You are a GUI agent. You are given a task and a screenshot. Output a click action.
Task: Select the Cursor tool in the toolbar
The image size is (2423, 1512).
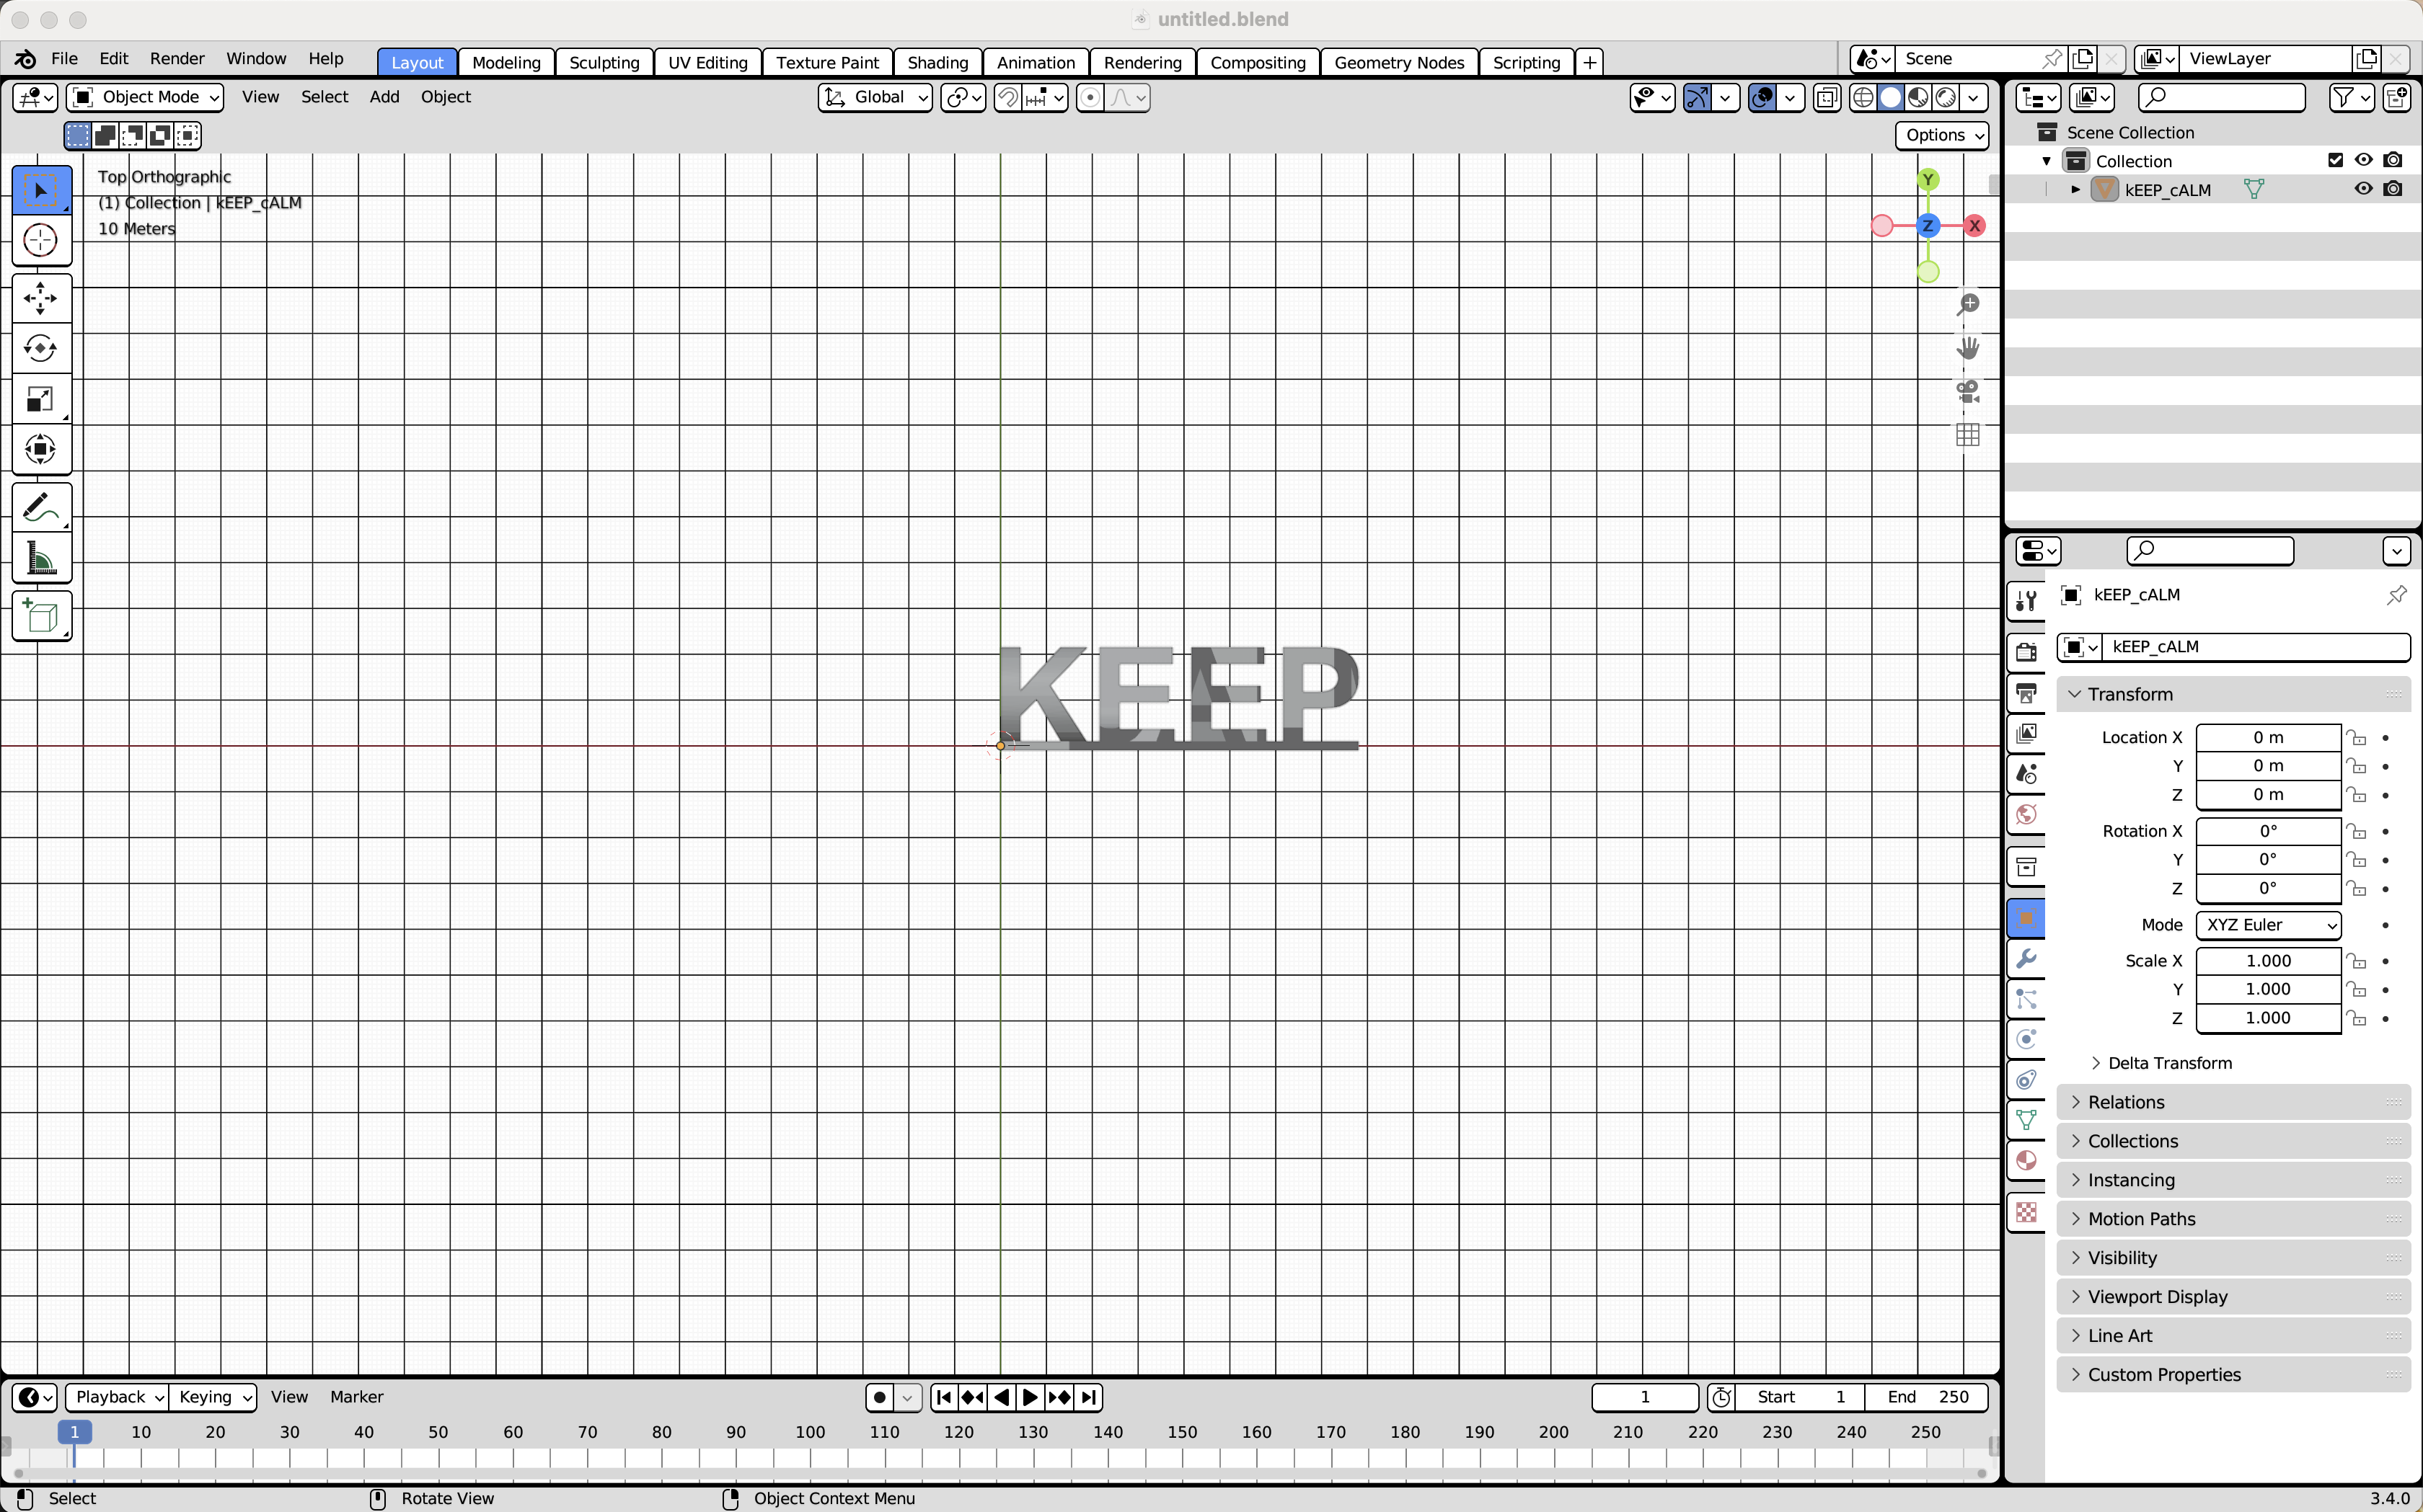[x=41, y=240]
